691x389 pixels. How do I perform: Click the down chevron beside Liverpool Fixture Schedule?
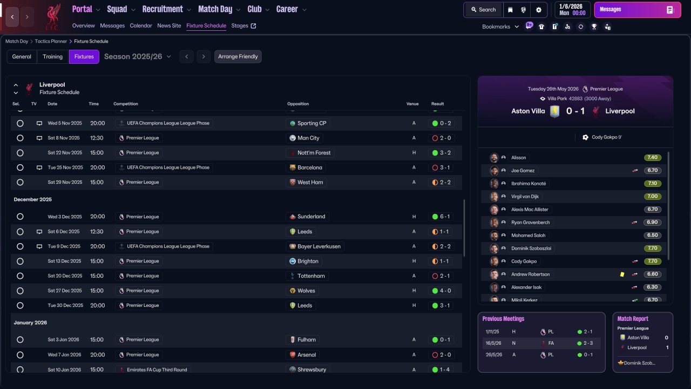tap(16, 93)
